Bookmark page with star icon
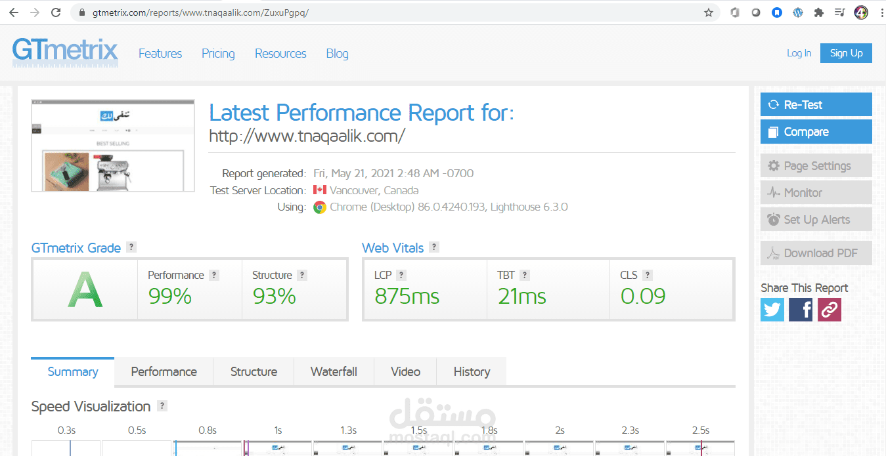Screen dimensions: 886x456 pyautogui.click(x=709, y=12)
